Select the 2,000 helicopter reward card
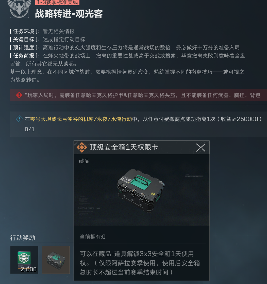 click(x=24, y=260)
